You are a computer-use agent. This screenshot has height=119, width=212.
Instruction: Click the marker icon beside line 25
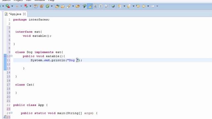5,117
